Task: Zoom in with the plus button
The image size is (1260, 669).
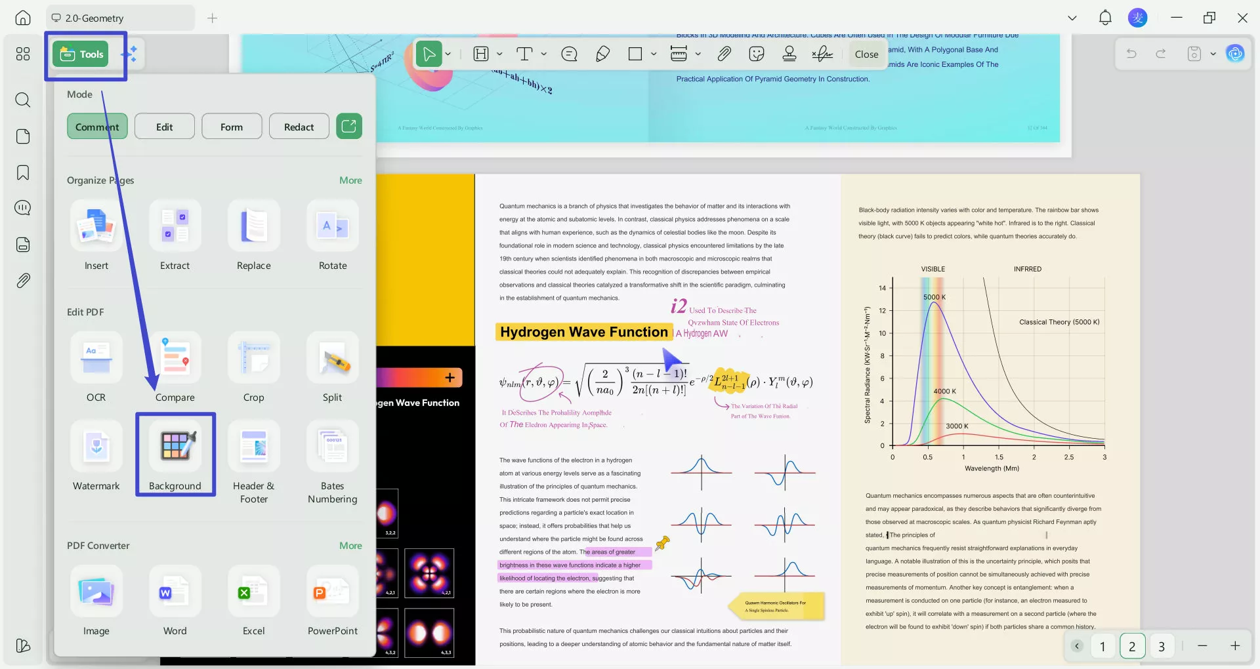Action: click(1235, 646)
